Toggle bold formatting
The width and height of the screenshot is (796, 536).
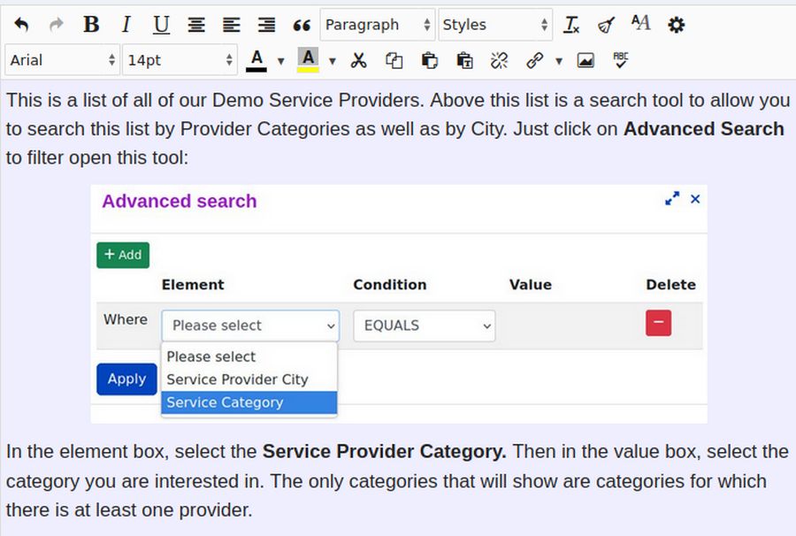point(91,25)
